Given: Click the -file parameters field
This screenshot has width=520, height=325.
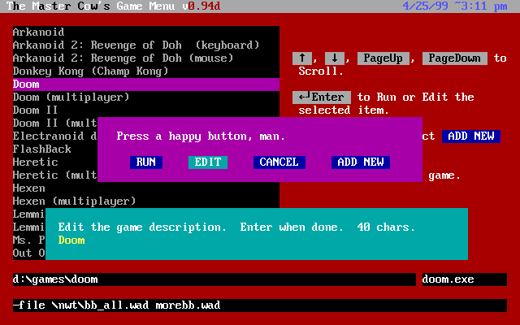Looking at the screenshot, I should pos(260,305).
